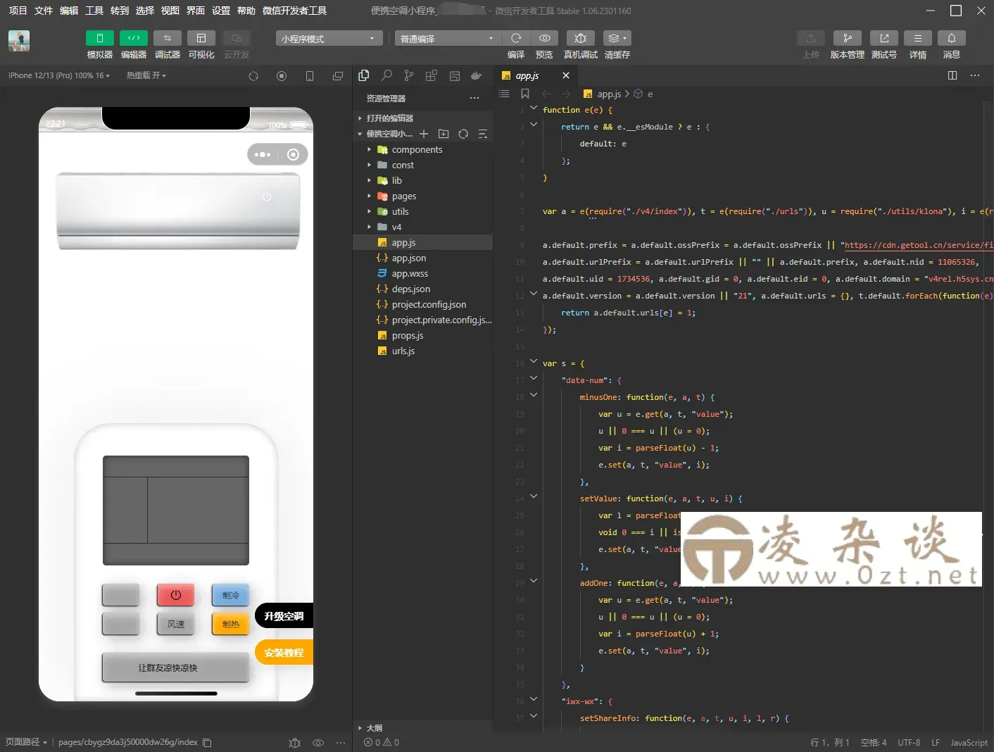Click the editor bookmark icon
Screen dimensions: 994x752
click(524, 94)
